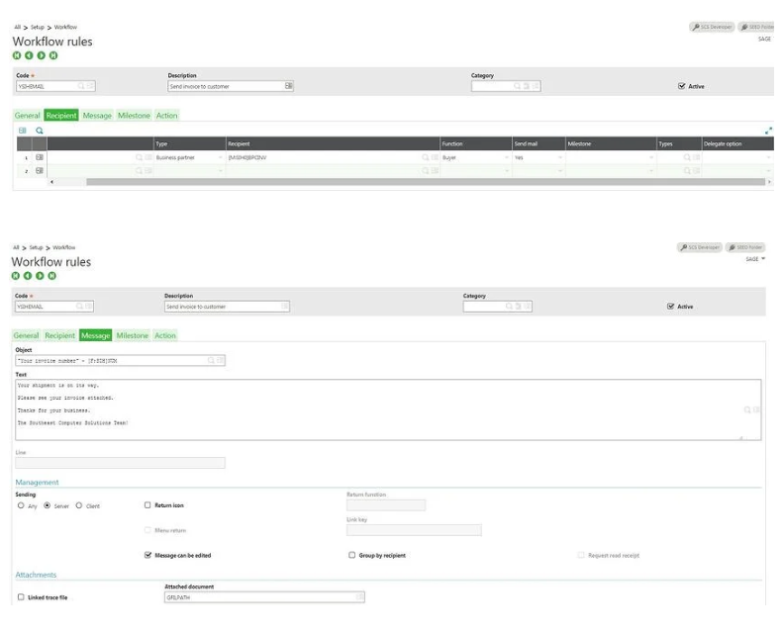Expand the Send mail dropdown set to Yes
The height and width of the screenshot is (632, 784).
559,157
